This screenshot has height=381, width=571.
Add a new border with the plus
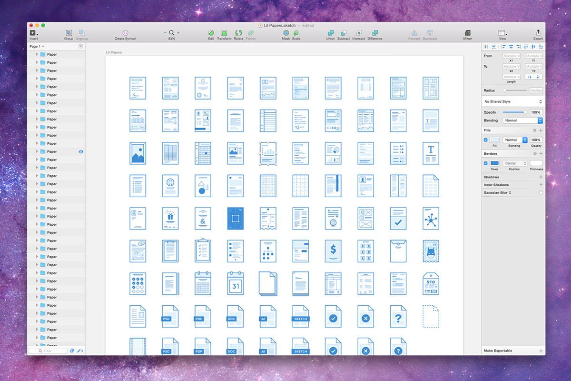[541, 154]
